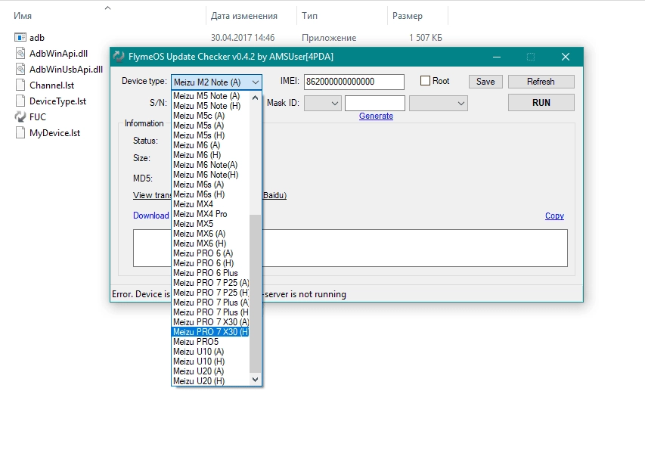This screenshot has width=645, height=450.
Task: Click the MyDevice.lst file icon
Action: point(20,133)
